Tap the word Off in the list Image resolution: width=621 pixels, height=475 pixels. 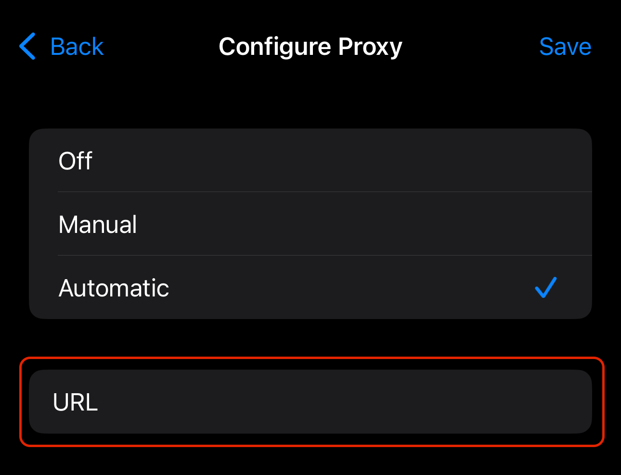pyautogui.click(x=75, y=161)
